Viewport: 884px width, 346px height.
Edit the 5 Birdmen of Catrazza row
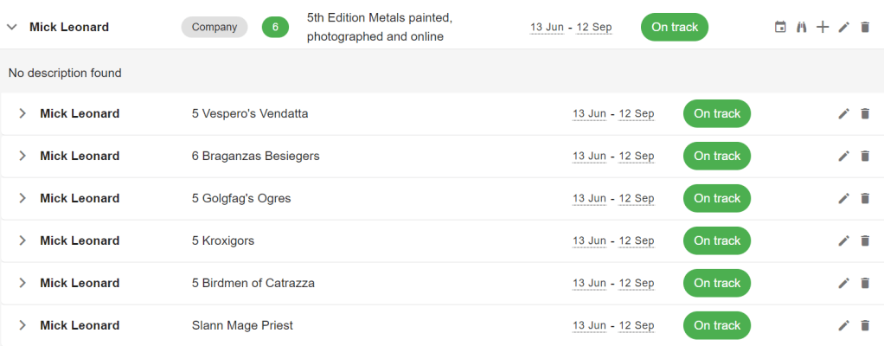tap(844, 283)
